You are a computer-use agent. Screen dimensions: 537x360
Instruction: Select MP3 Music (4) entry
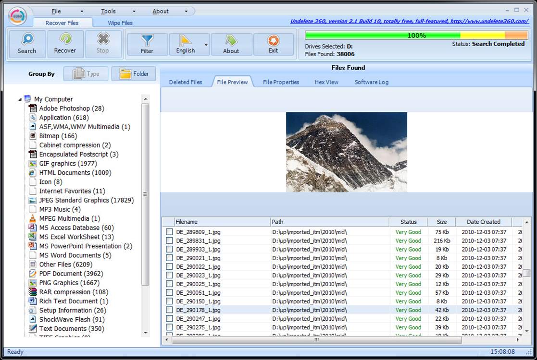point(60,210)
